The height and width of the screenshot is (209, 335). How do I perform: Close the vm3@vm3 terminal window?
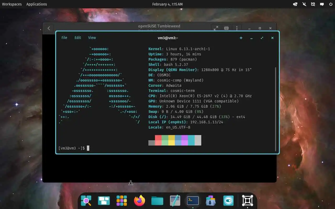click(272, 38)
